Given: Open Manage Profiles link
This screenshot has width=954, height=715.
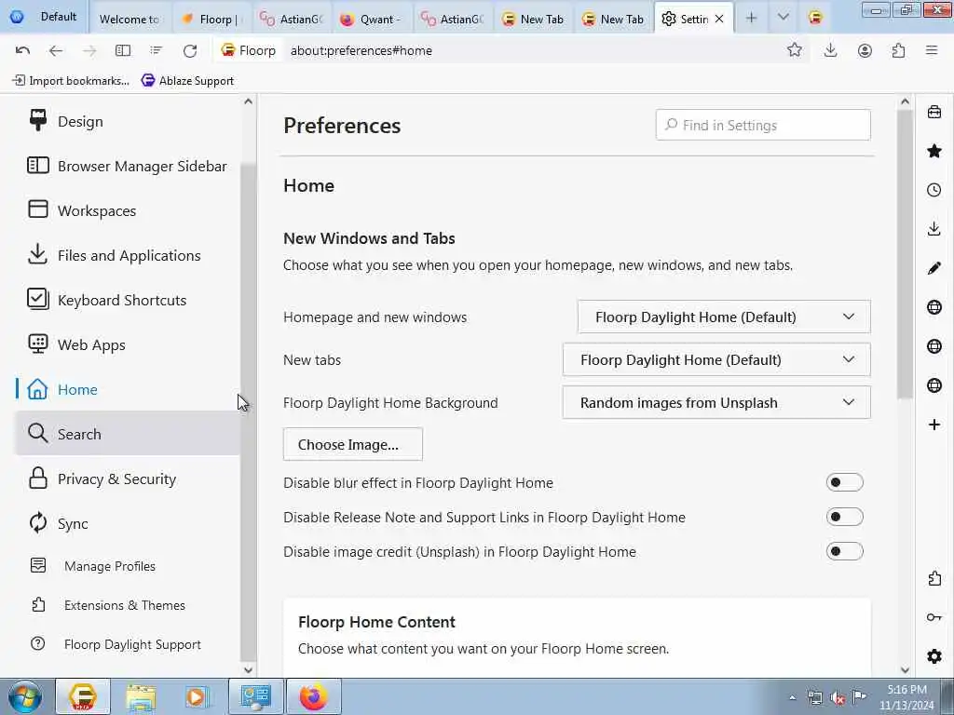Looking at the screenshot, I should point(110,566).
